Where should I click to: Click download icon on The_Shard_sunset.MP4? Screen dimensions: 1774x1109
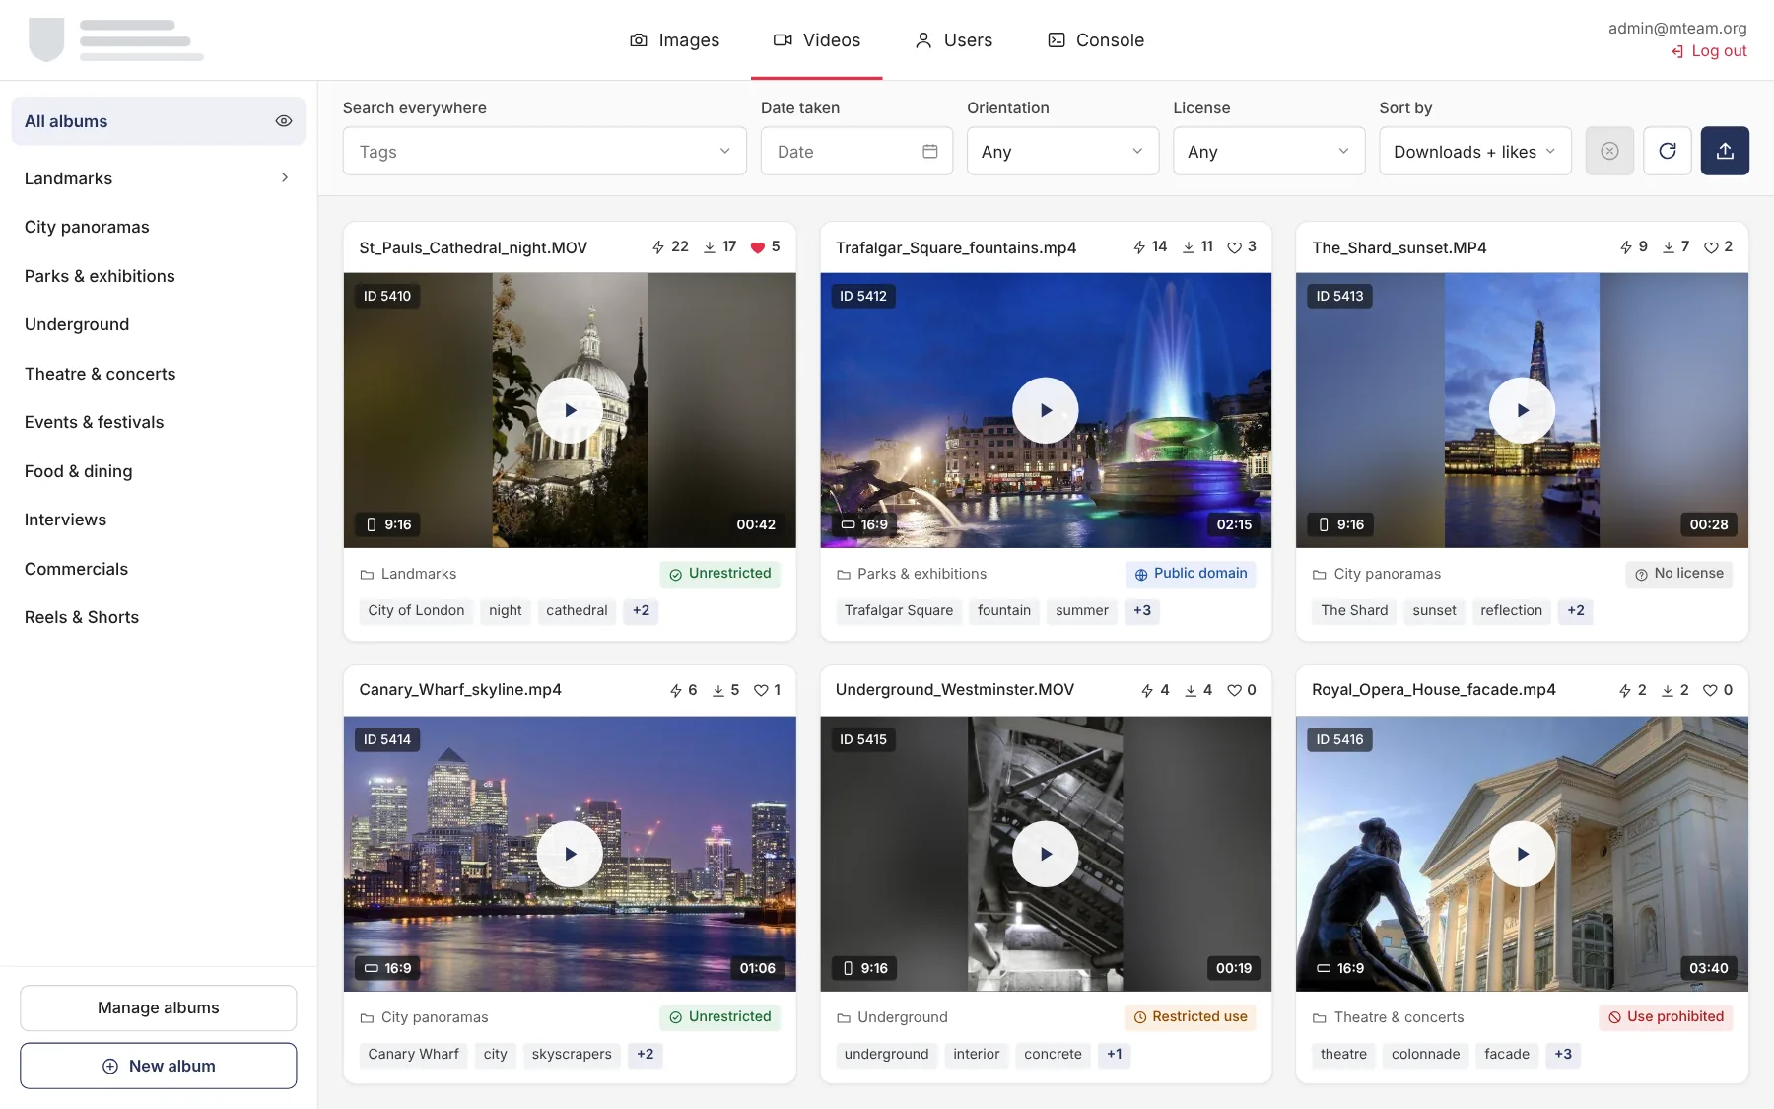tap(1669, 247)
